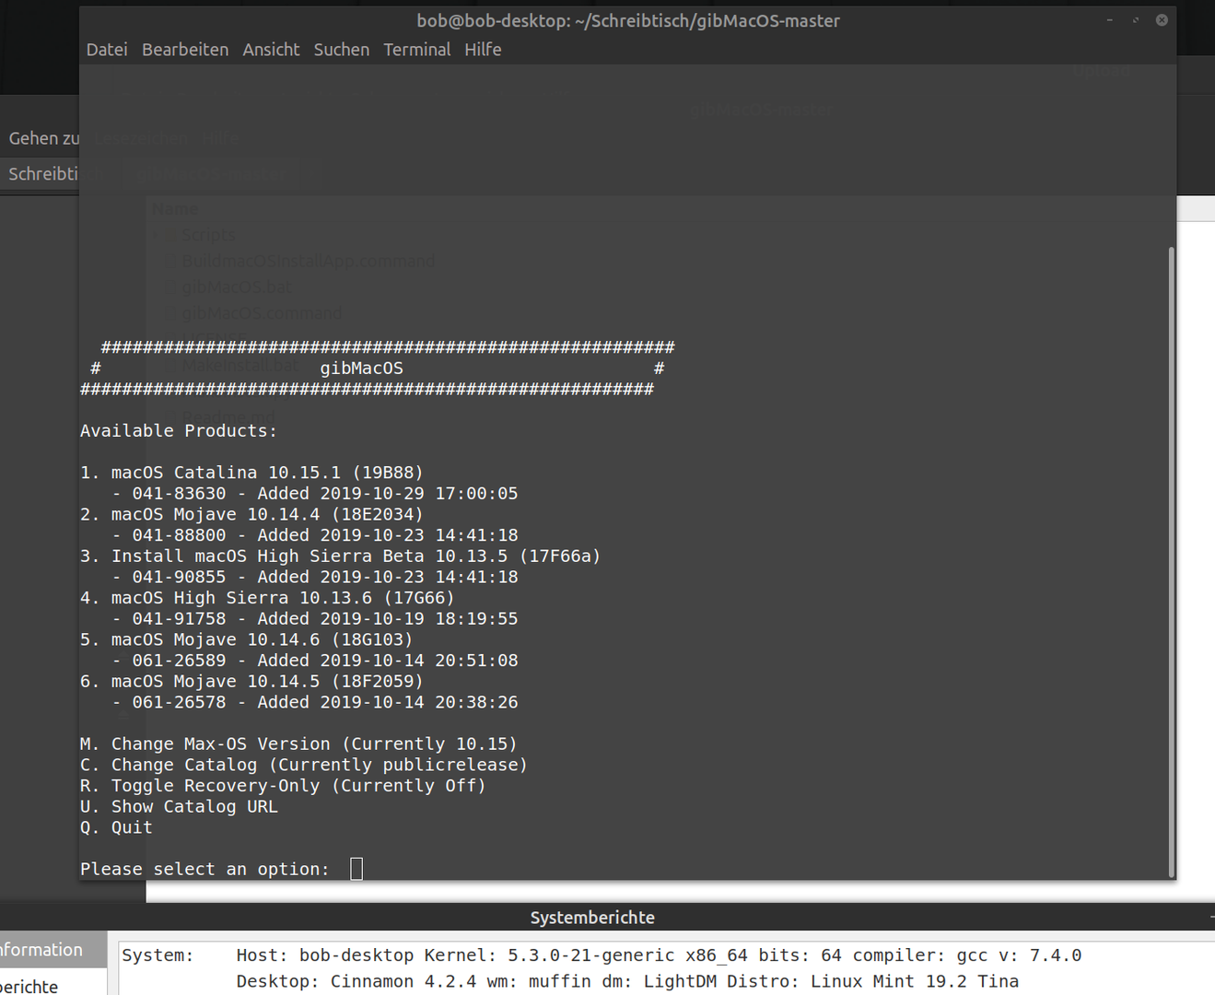1215x995 pixels.
Task: Open the Ansicht menu
Action: [271, 50]
